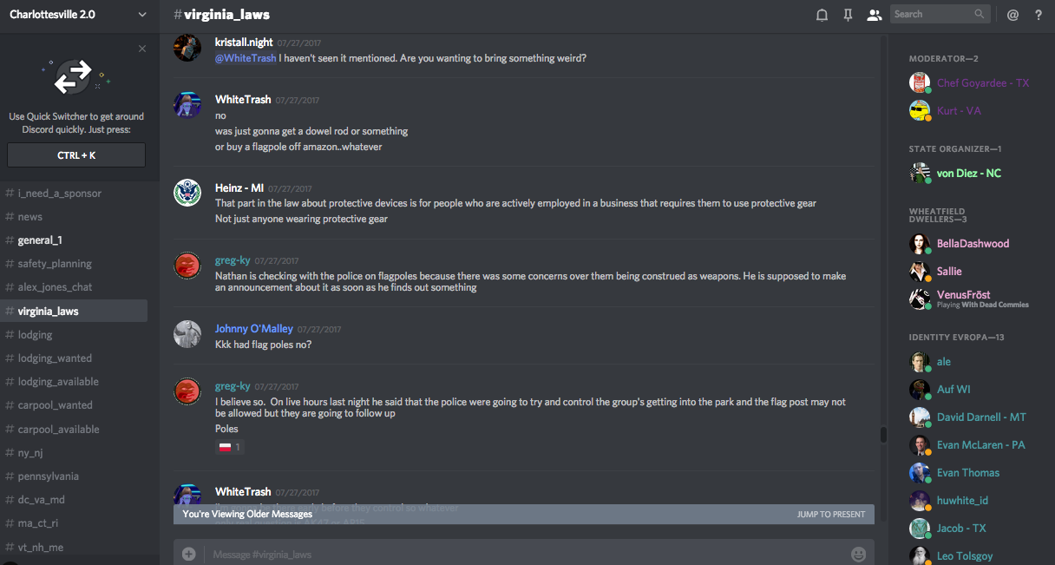
Task: Open help question mark icon
Action: [x=1039, y=15]
